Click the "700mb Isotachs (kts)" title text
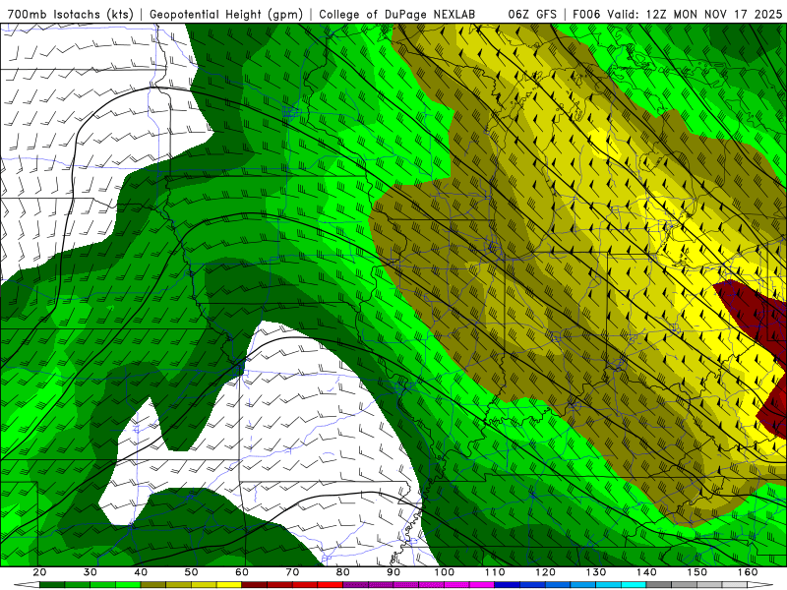 [x=70, y=15]
